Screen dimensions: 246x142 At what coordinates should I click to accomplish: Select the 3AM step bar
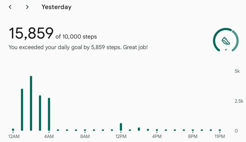click(40, 113)
